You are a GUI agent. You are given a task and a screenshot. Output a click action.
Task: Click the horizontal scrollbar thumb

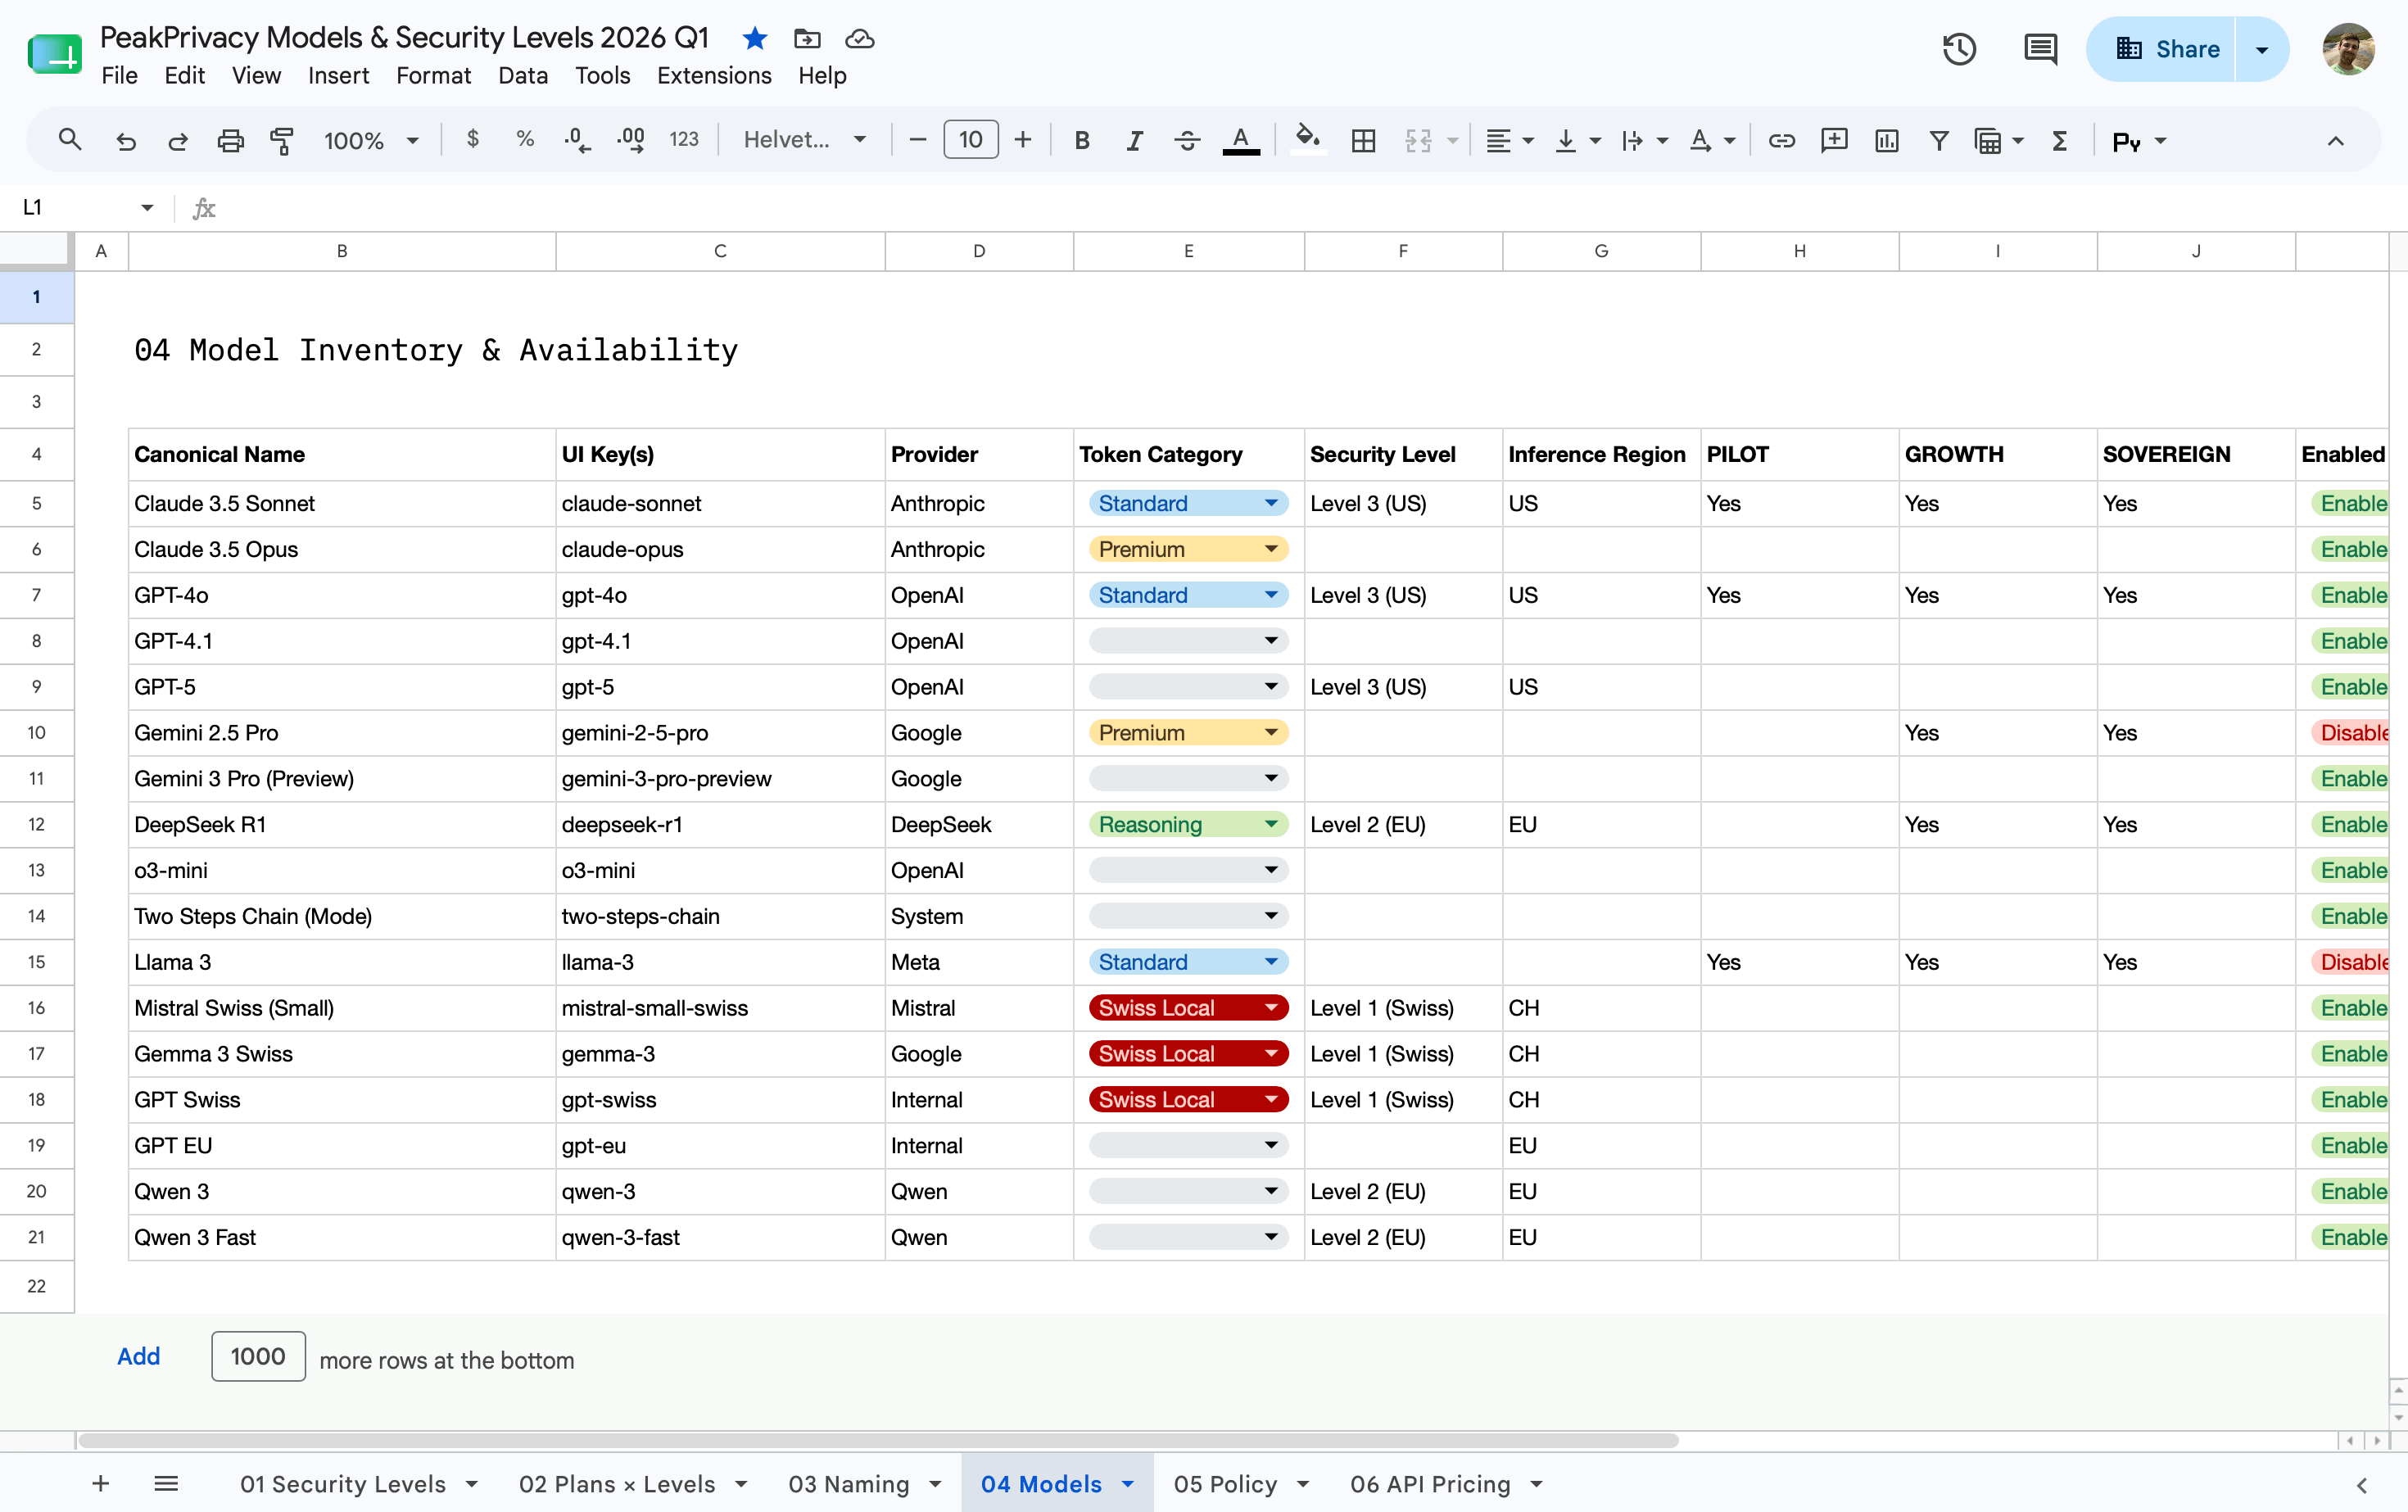[878, 1440]
